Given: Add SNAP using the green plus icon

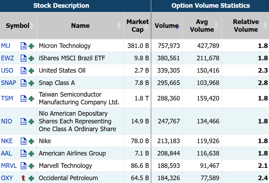Looking at the screenshot, I should tap(32, 83).
